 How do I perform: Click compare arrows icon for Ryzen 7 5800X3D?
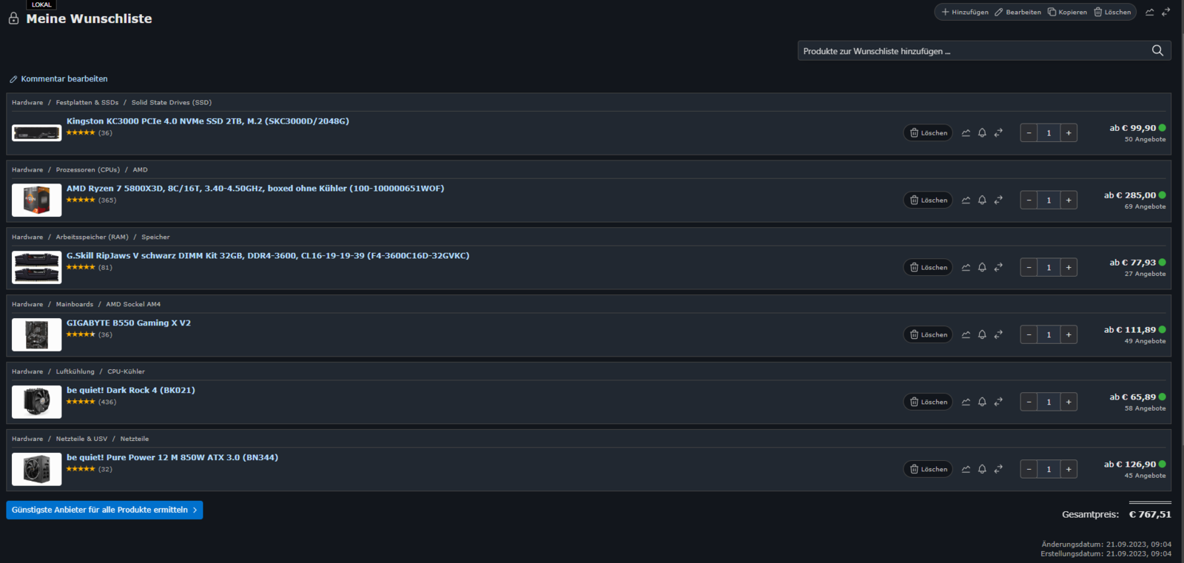(998, 200)
